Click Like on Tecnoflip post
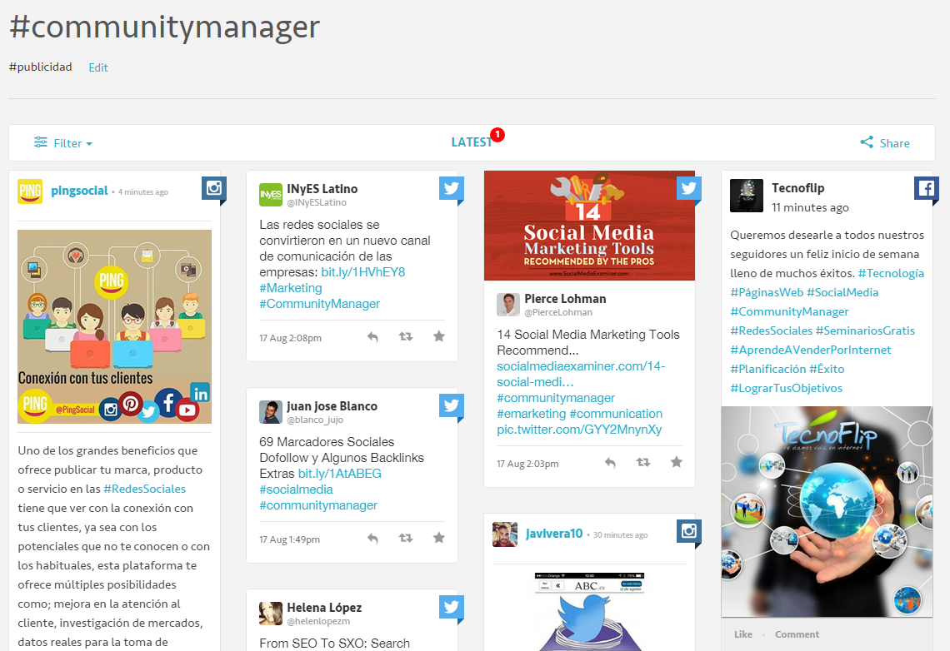Viewport: 950px width, 651px height. [743, 634]
